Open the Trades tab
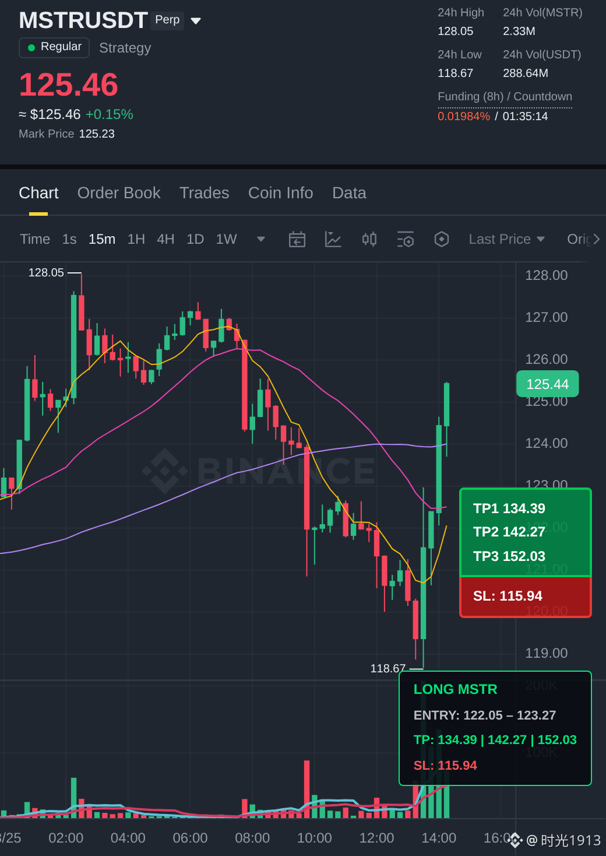 (204, 193)
